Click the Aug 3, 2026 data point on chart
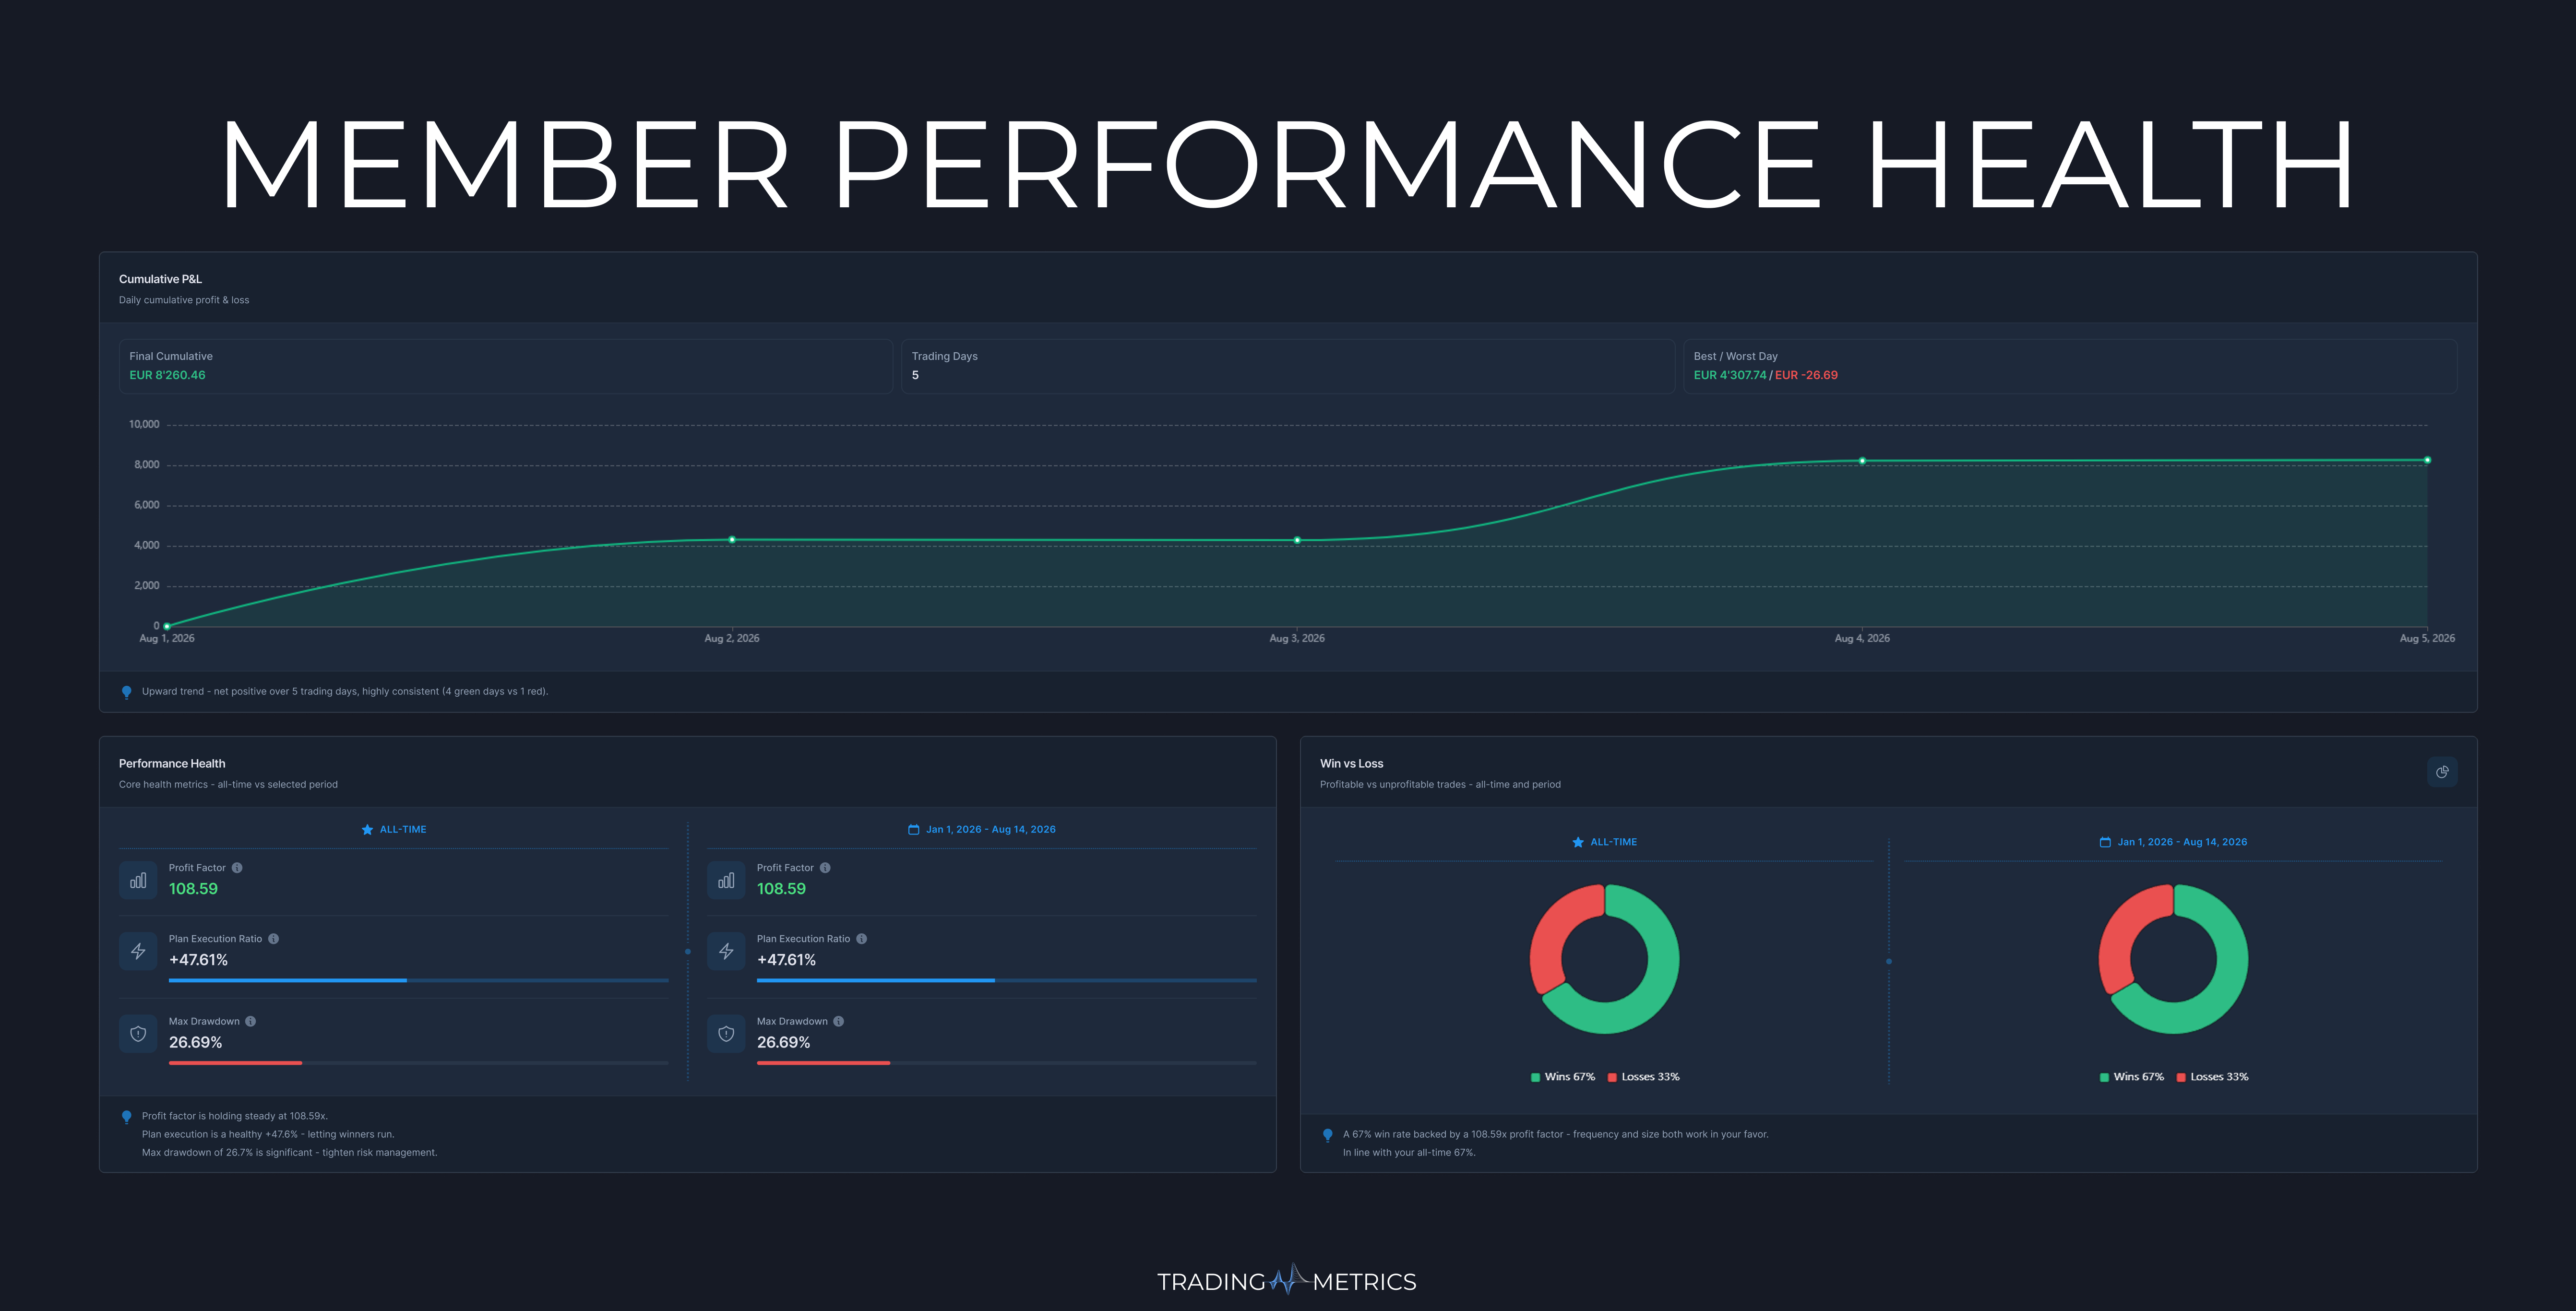2576x1311 pixels. point(1297,540)
